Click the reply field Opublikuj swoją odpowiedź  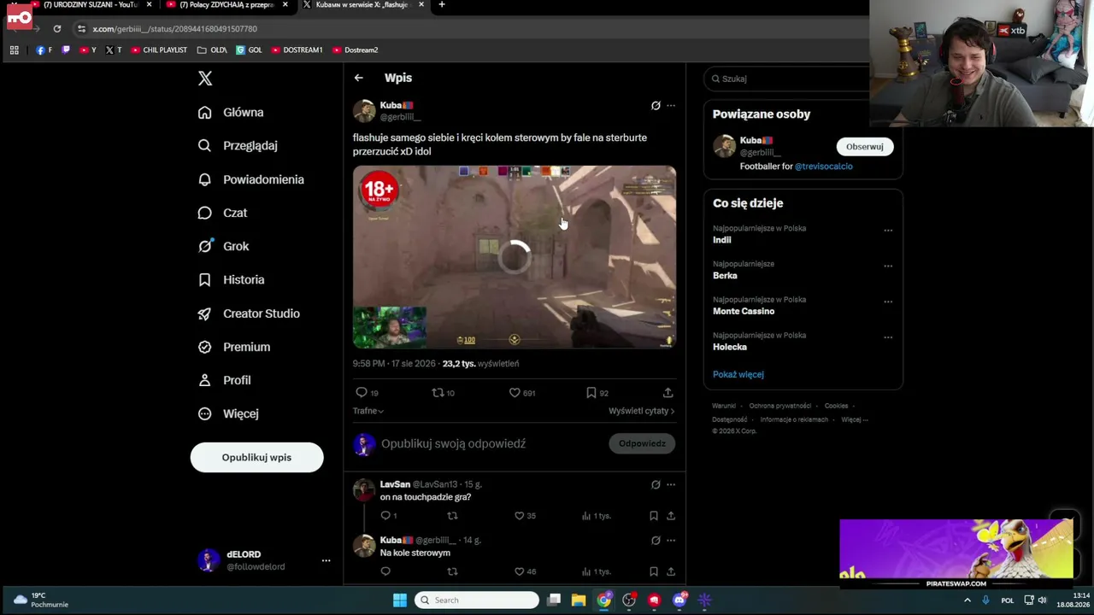point(453,443)
